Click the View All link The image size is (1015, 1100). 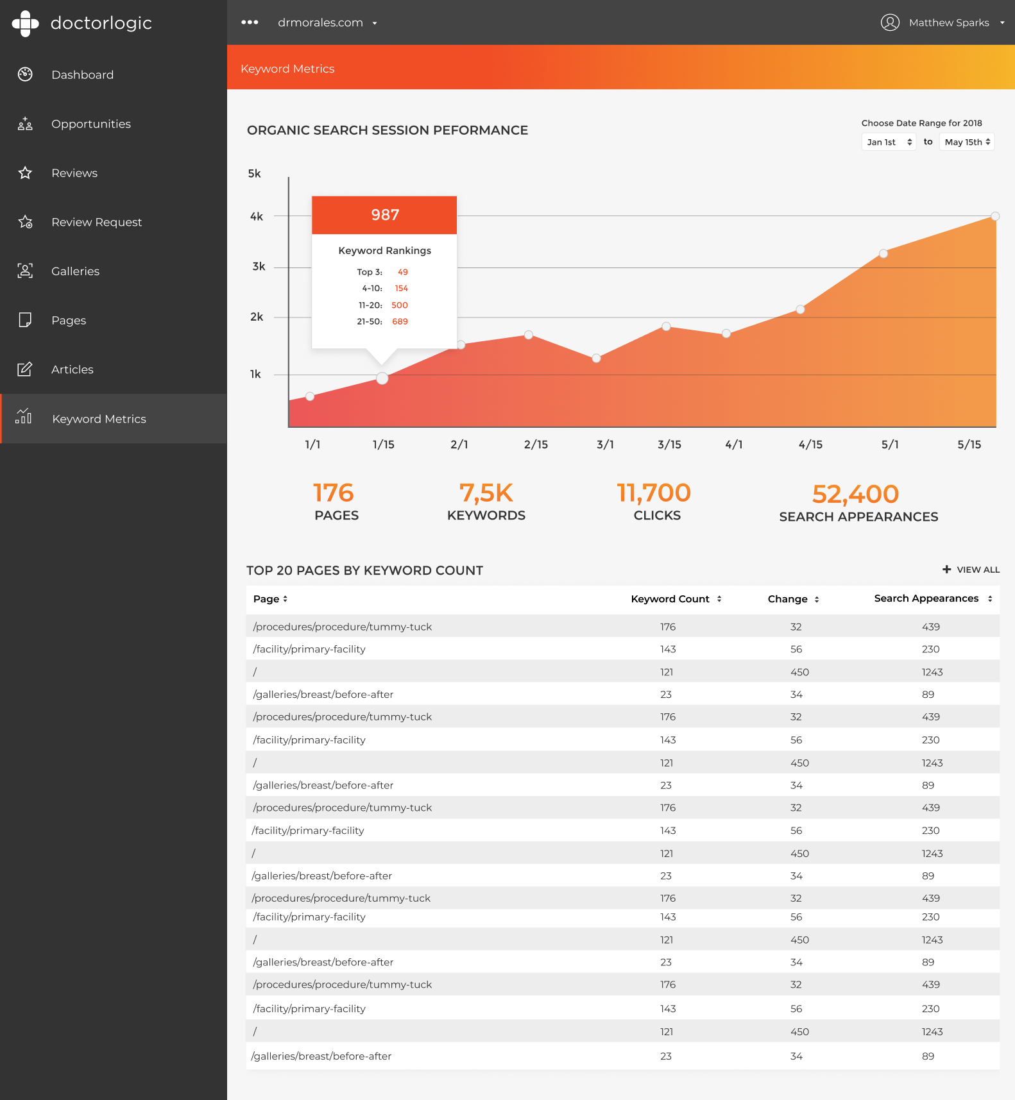971,570
